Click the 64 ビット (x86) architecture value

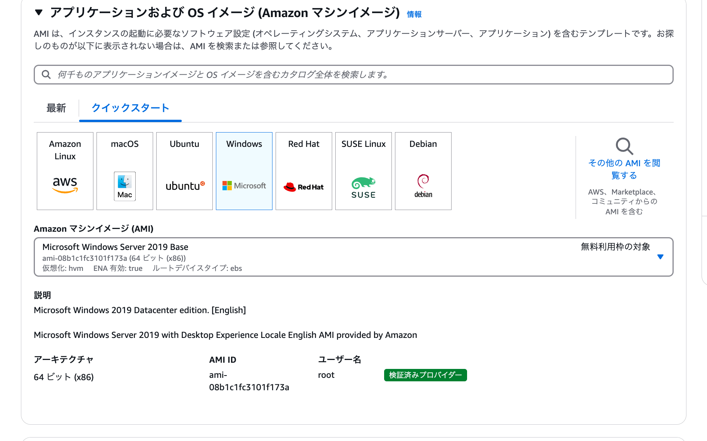click(64, 377)
